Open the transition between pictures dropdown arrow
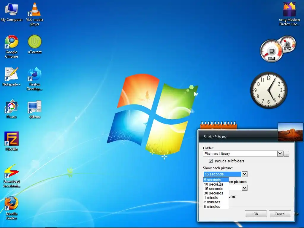 click(x=245, y=188)
